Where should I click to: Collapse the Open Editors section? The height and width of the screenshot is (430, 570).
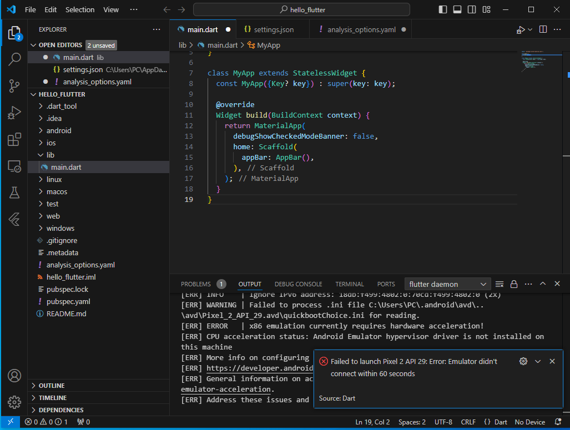[33, 45]
